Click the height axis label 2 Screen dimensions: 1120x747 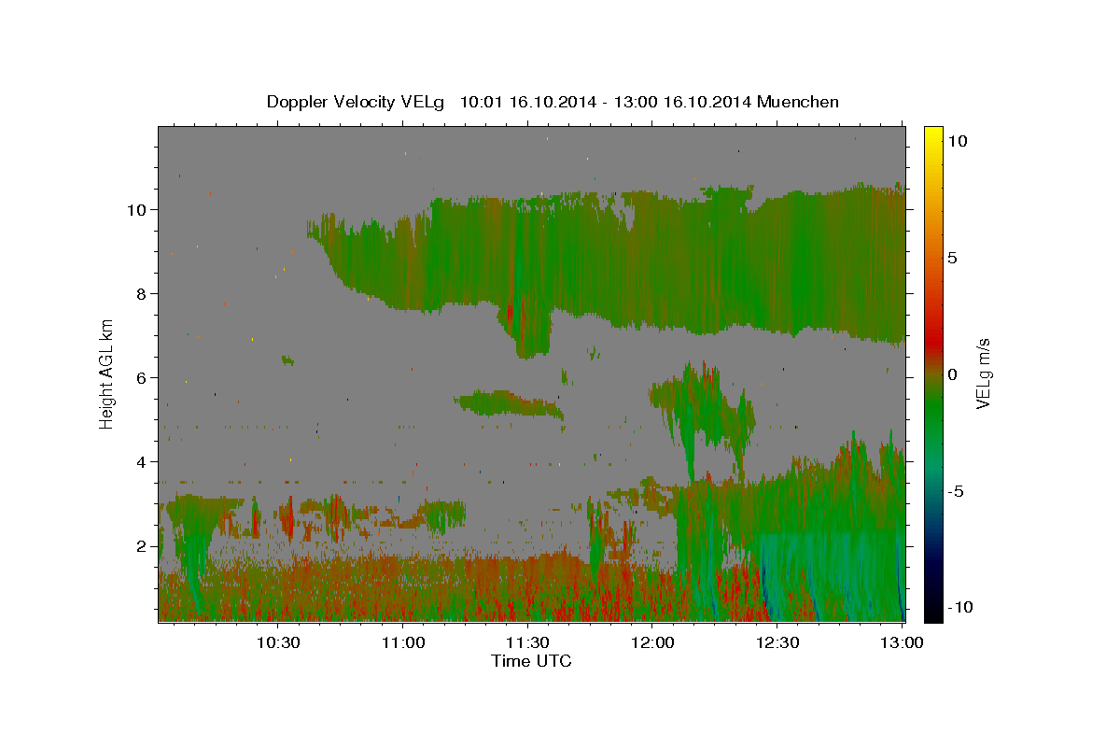click(142, 545)
